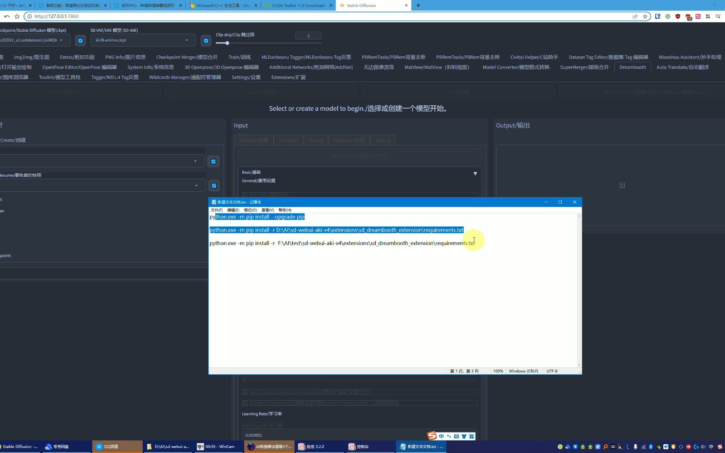Enable the Use LORA checkbox
The height and width of the screenshot is (453, 725).
[245, 195]
